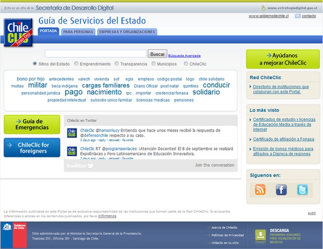Open Certificado de afiliación a Fonasa link
Screen dimensions: 323x249
coord(284,139)
